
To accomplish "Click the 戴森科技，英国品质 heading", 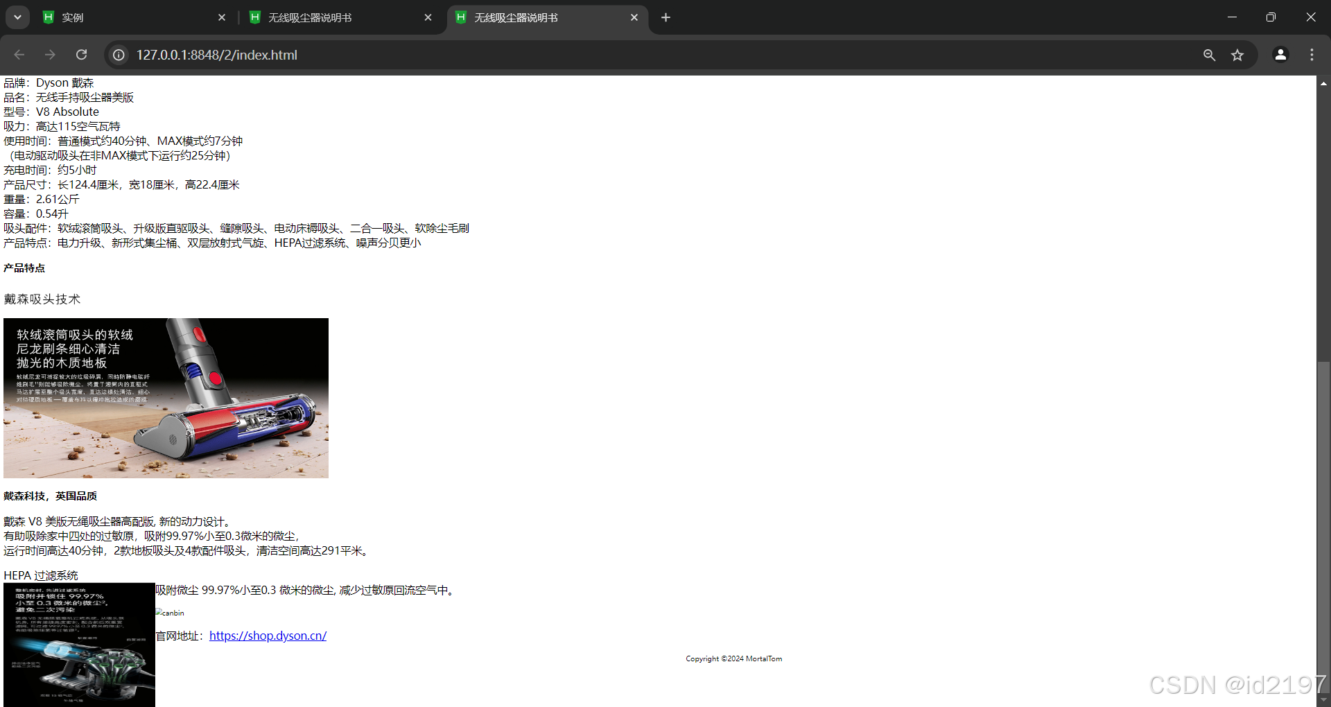I will pos(50,496).
